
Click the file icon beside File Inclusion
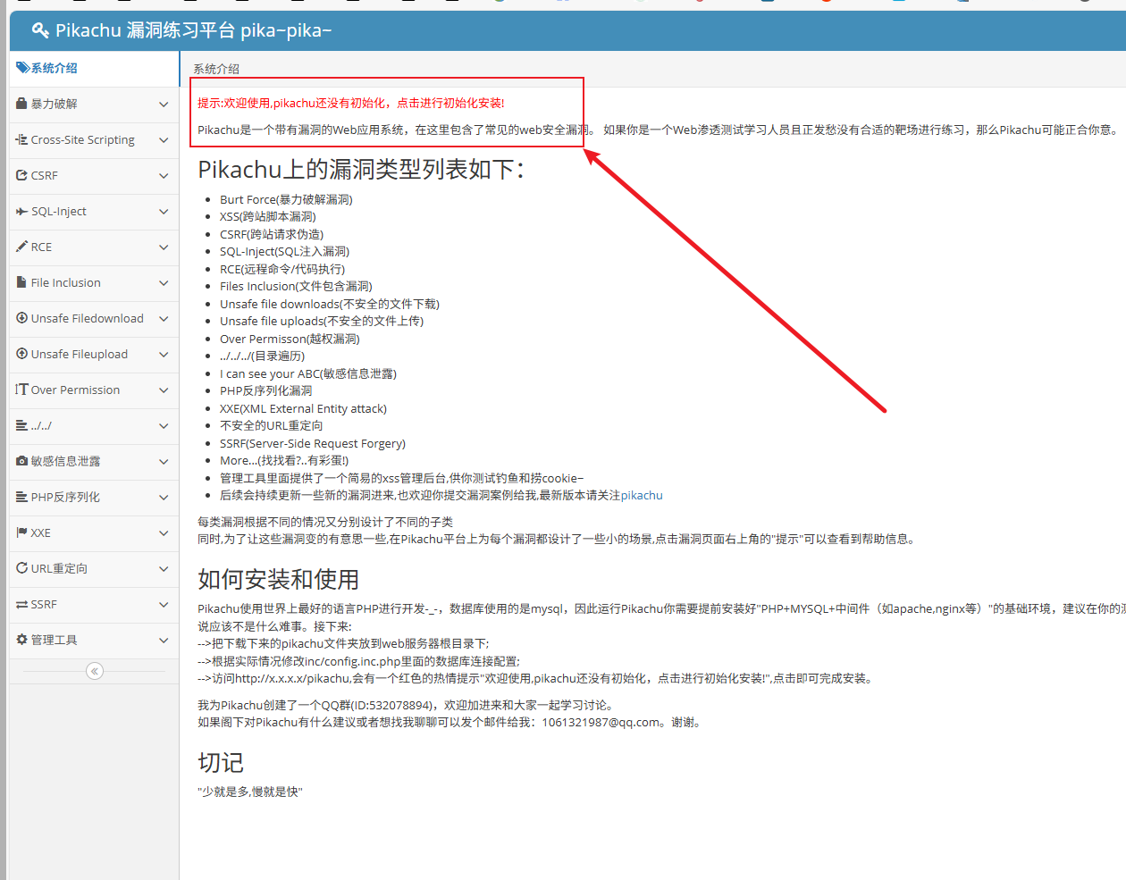[x=22, y=282]
